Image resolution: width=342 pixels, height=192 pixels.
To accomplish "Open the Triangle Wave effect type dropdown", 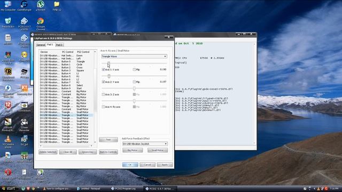I will (x=134, y=57).
